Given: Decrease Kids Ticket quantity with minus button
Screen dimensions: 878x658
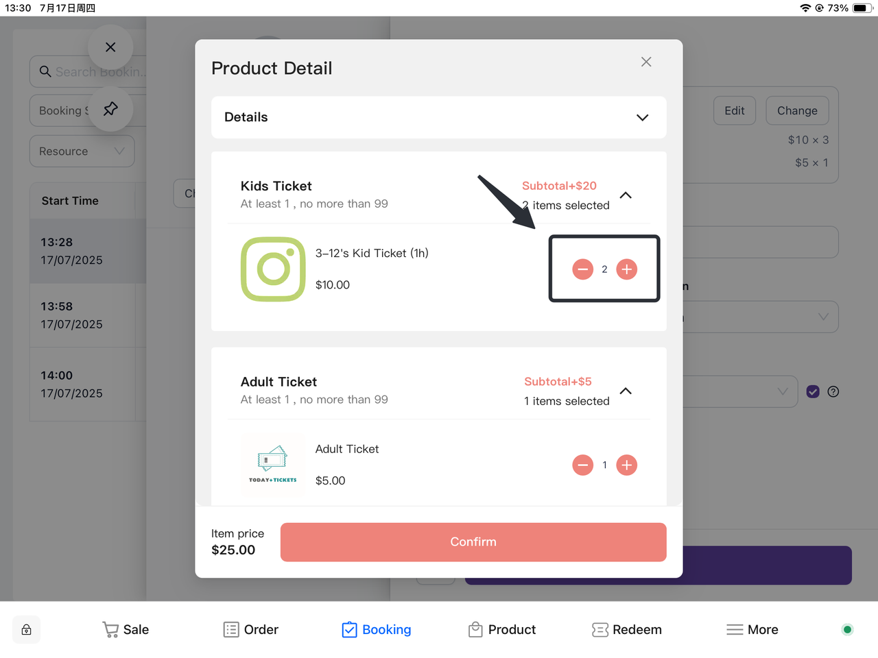Looking at the screenshot, I should 582,269.
